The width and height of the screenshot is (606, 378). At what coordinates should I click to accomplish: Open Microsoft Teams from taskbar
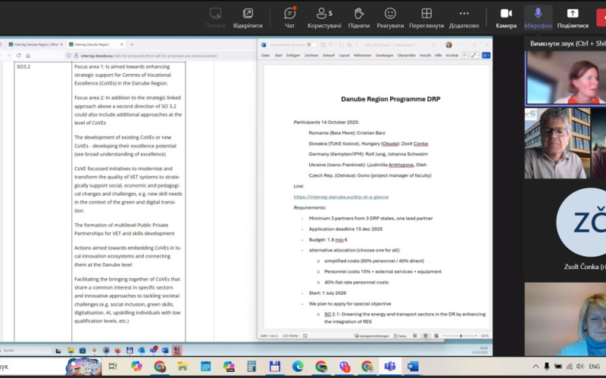point(390,367)
